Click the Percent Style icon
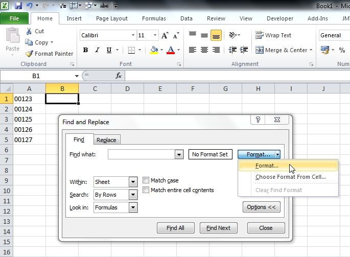The height and width of the screenshot is (257, 350). click(x=342, y=50)
